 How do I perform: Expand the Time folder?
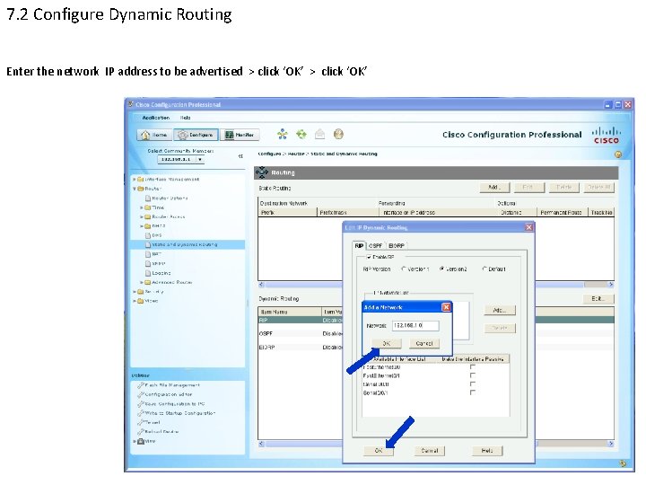(142, 207)
